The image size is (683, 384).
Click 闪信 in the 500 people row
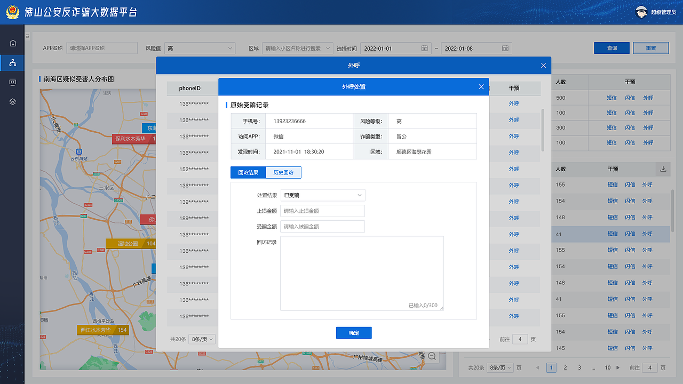pyautogui.click(x=630, y=98)
